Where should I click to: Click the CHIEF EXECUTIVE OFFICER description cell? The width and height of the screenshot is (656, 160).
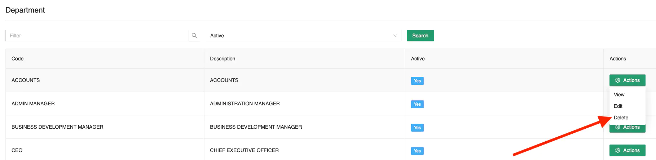tap(244, 150)
